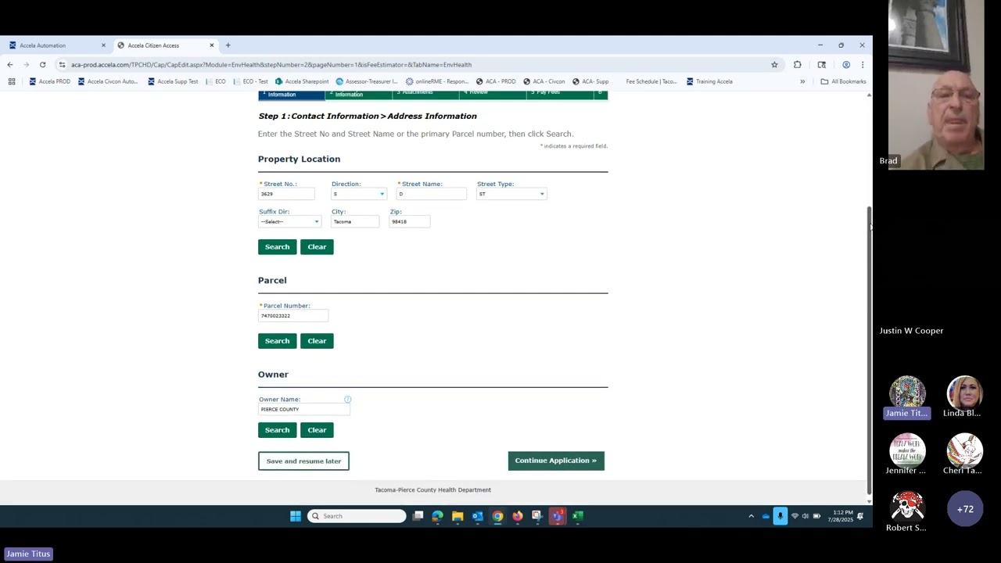This screenshot has width=1001, height=563.
Task: Open Firefox from the taskbar
Action: (517, 516)
